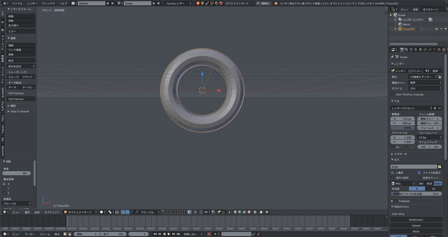This screenshot has height=237, width=448.
Task: Open the オブジェクトモード mode dropdown
Action: coord(80,212)
